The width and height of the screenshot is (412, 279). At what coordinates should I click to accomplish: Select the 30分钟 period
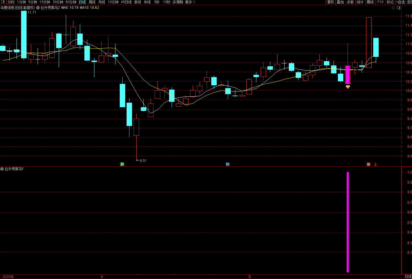tap(58, 2)
